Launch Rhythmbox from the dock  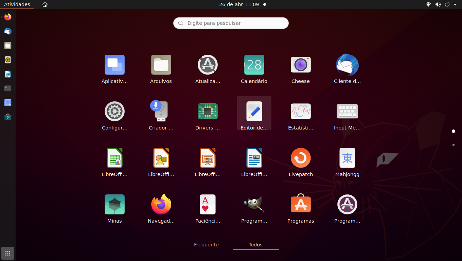click(7, 60)
